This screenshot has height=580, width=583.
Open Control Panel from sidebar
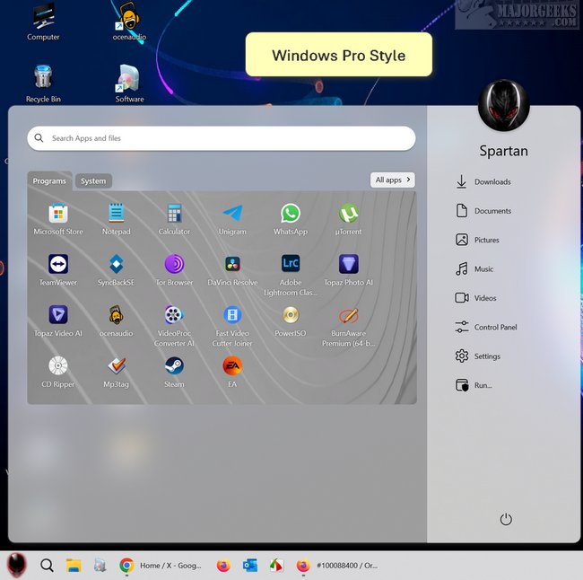click(x=486, y=327)
